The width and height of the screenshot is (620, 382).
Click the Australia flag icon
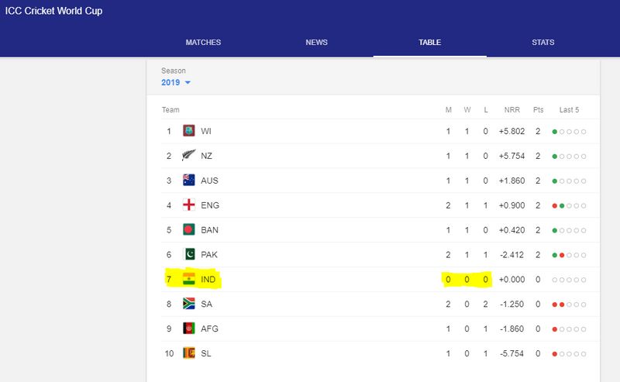tap(188, 181)
